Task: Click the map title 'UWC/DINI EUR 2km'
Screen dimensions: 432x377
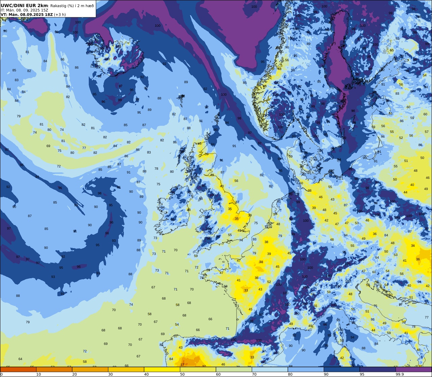Action: click(x=24, y=5)
